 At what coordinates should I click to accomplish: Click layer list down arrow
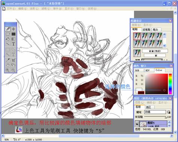(x=169, y=125)
